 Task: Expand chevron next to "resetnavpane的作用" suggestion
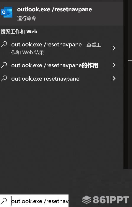pos(114,65)
